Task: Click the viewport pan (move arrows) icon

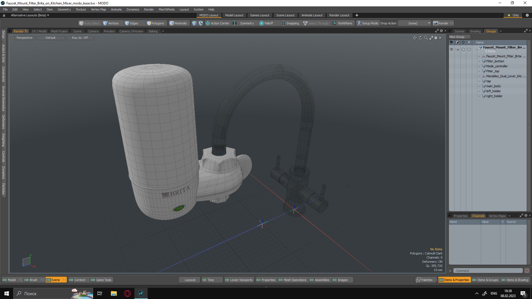Action: [x=415, y=38]
